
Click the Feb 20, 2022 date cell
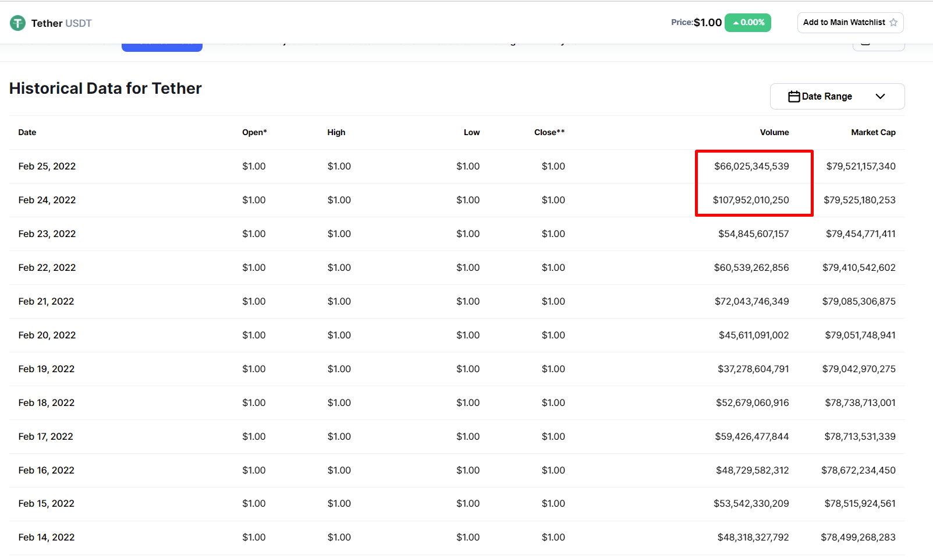[x=47, y=335]
